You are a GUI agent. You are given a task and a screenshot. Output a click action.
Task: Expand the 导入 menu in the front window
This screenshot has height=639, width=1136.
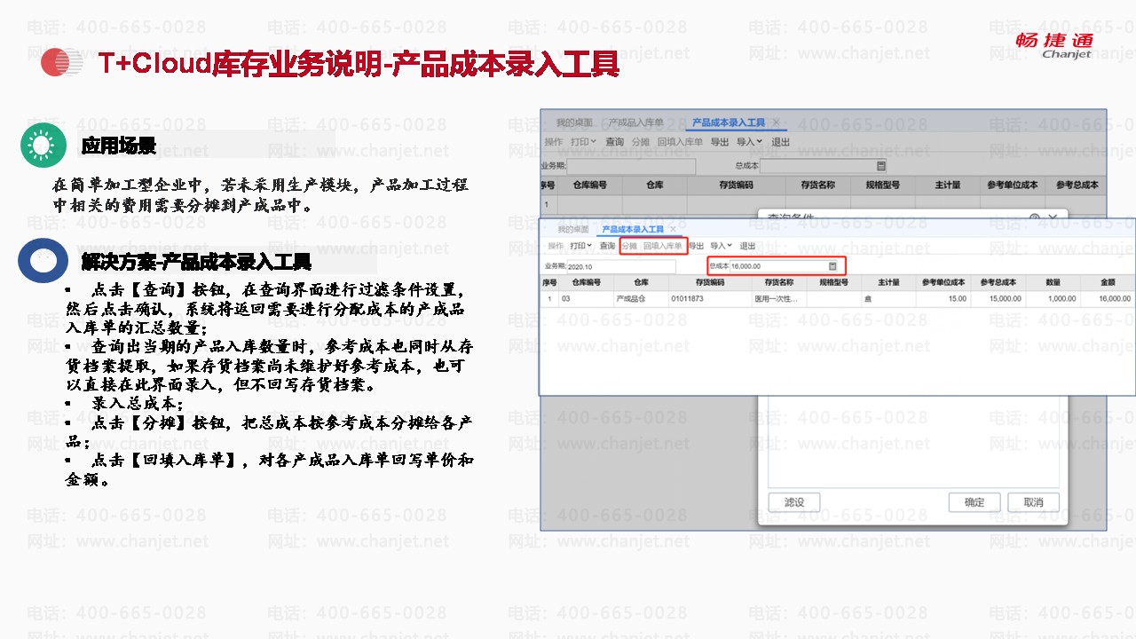pos(721,246)
